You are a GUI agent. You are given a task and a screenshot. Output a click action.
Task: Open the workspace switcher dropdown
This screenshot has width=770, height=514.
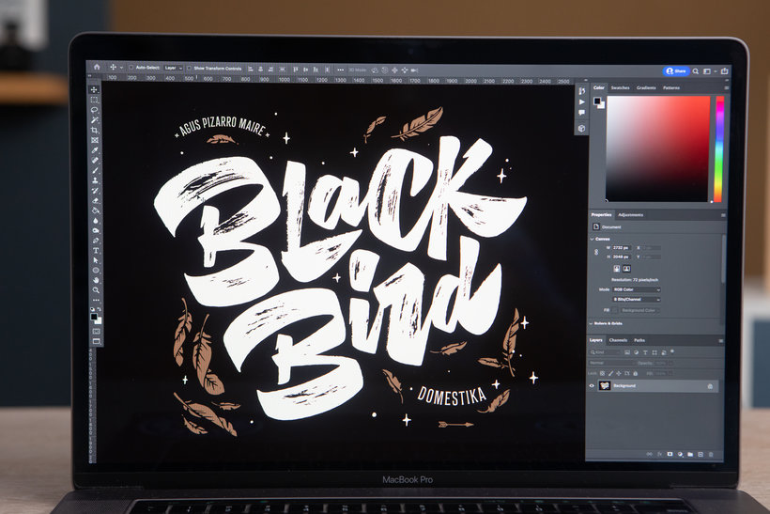point(709,71)
